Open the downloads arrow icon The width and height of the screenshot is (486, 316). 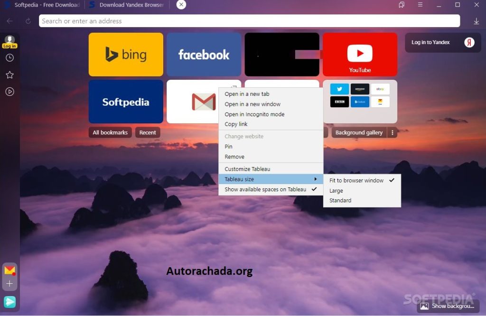point(477,21)
